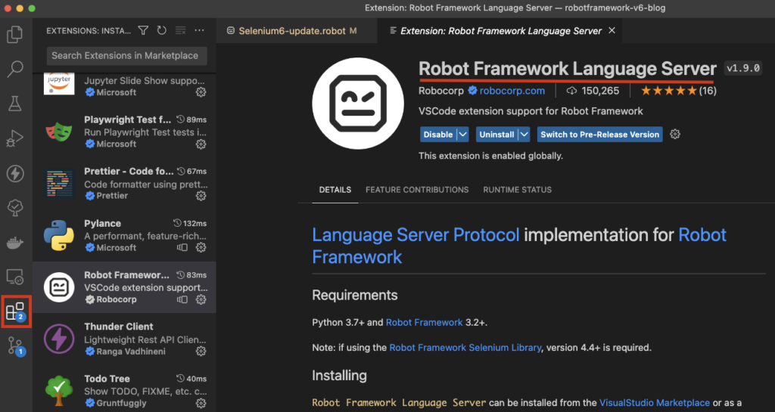This screenshot has width=775, height=412.
Task: Switch to Selenium6-update.robot editor tab
Action: point(298,30)
